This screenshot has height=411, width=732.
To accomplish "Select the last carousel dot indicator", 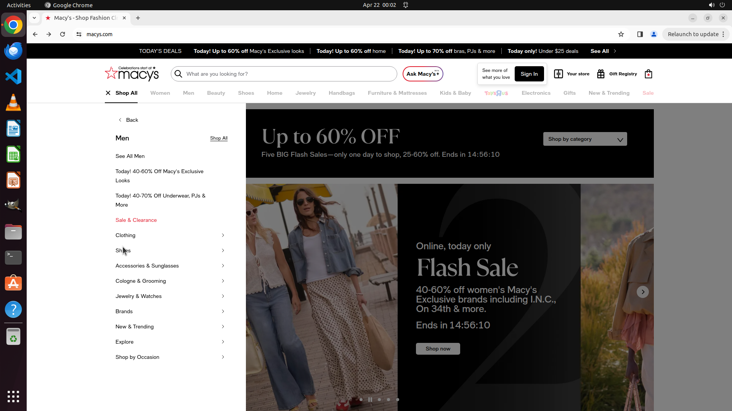I will [398, 400].
